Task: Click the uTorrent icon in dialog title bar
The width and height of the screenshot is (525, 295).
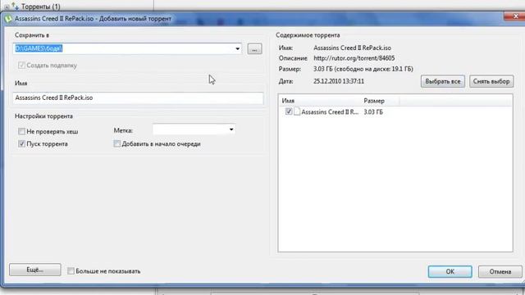Action: [x=8, y=19]
